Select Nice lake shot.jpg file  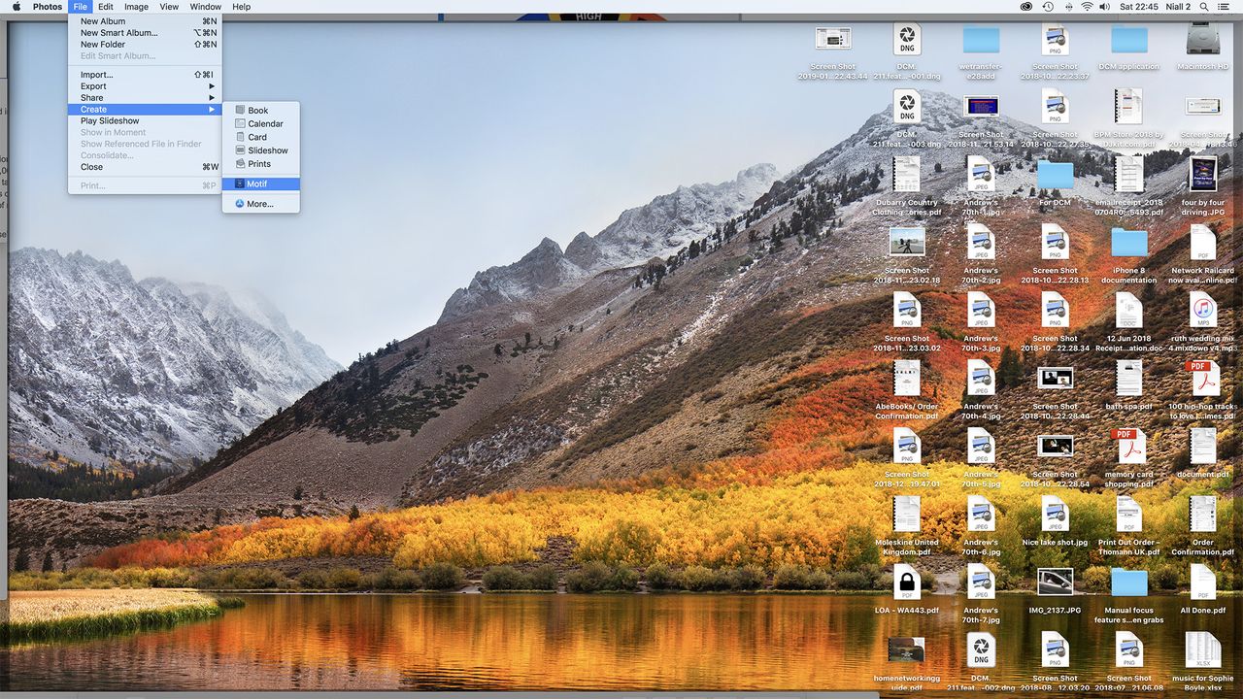coord(1055,514)
